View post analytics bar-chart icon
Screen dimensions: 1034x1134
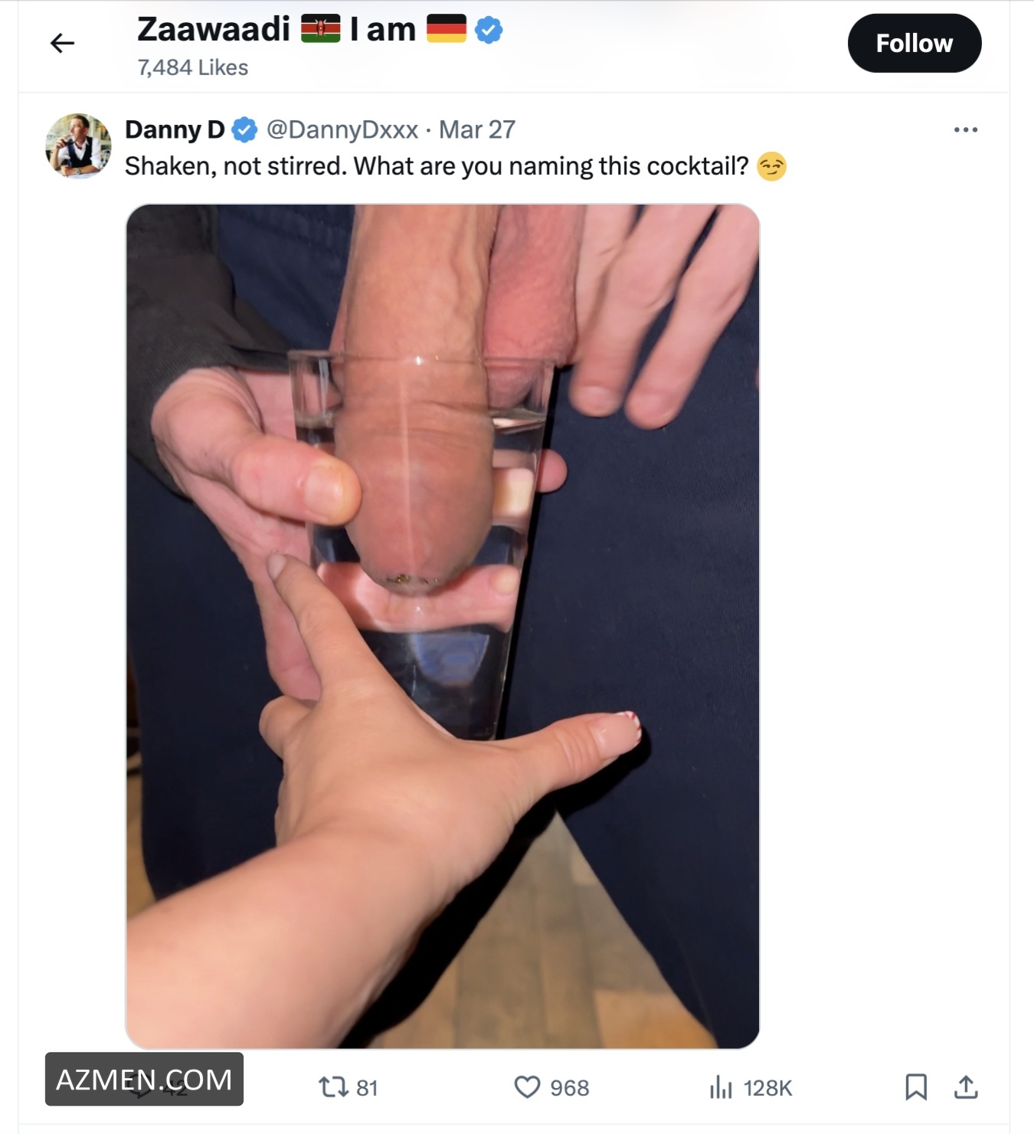click(721, 1086)
